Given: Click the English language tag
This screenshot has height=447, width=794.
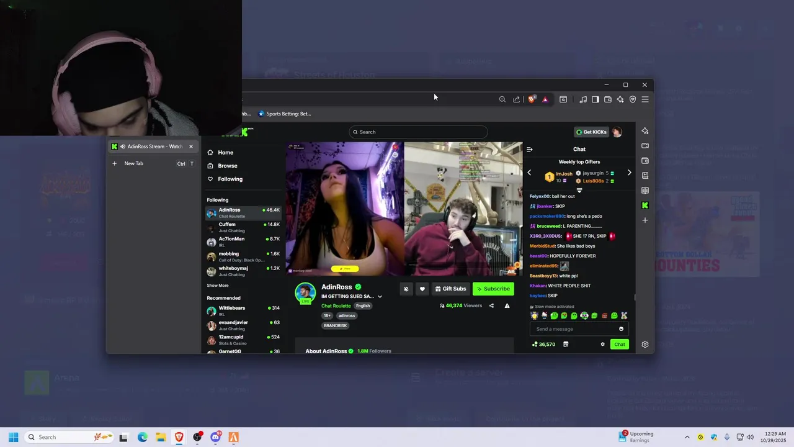Looking at the screenshot, I should click(363, 306).
